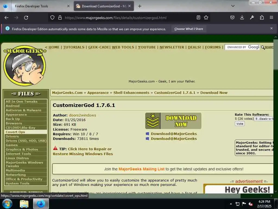Open developer tools wrench icon
This screenshot has width=278, height=209.
point(252,17)
